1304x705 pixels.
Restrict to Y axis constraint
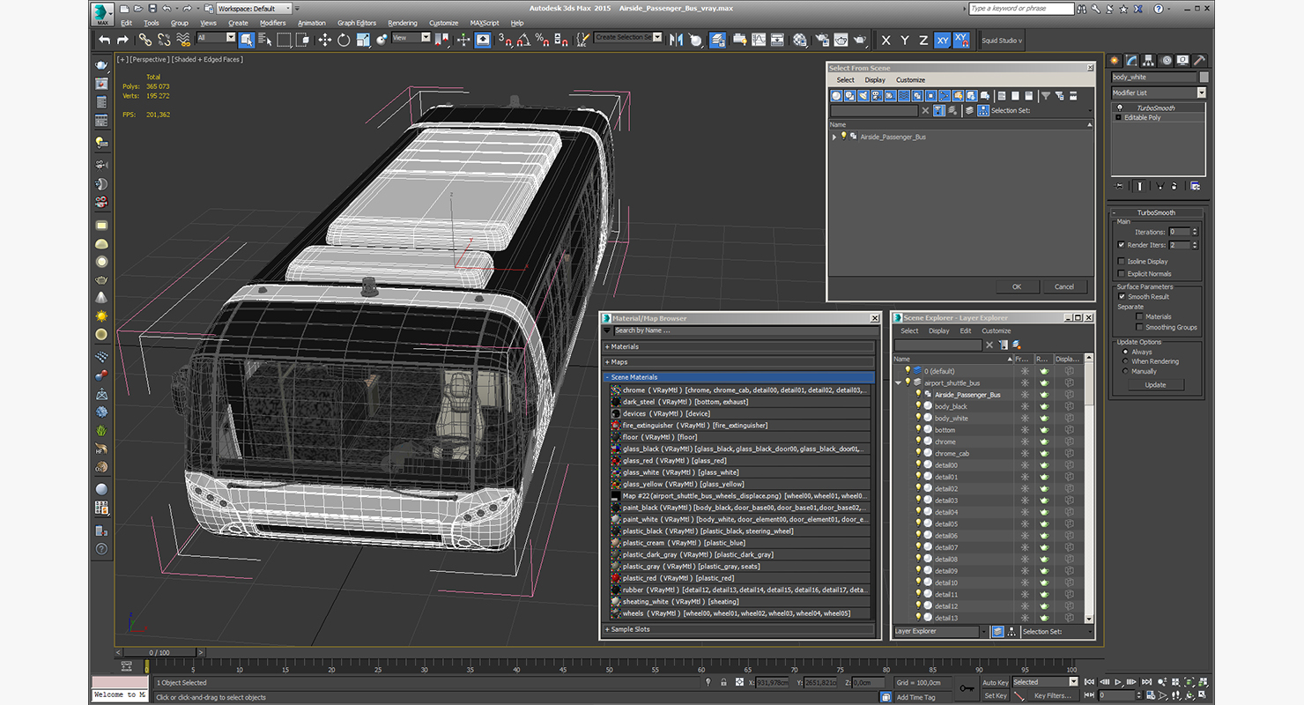point(905,40)
